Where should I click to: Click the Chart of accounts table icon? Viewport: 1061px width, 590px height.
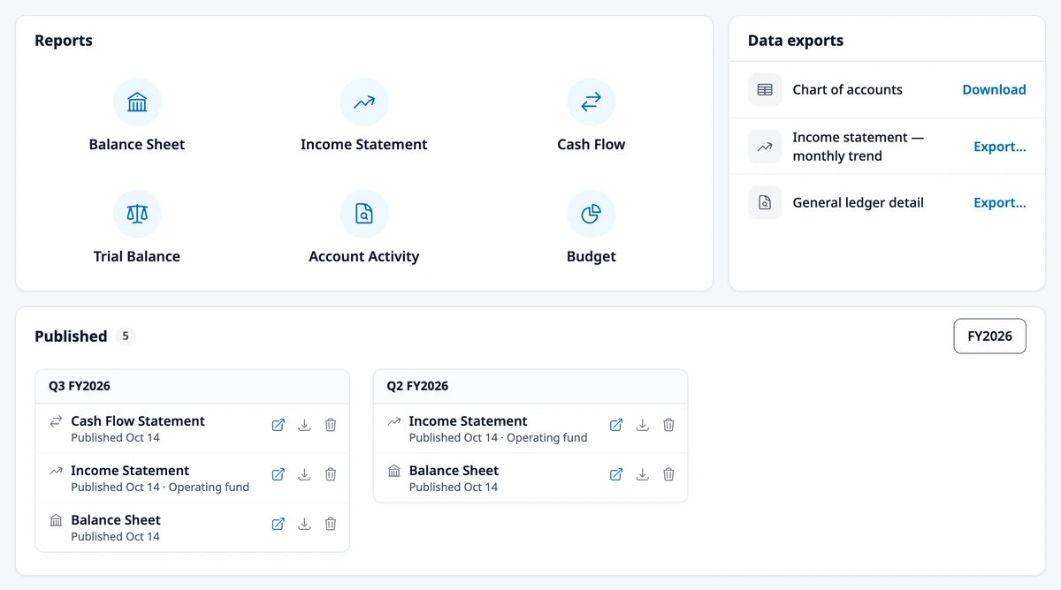click(765, 90)
